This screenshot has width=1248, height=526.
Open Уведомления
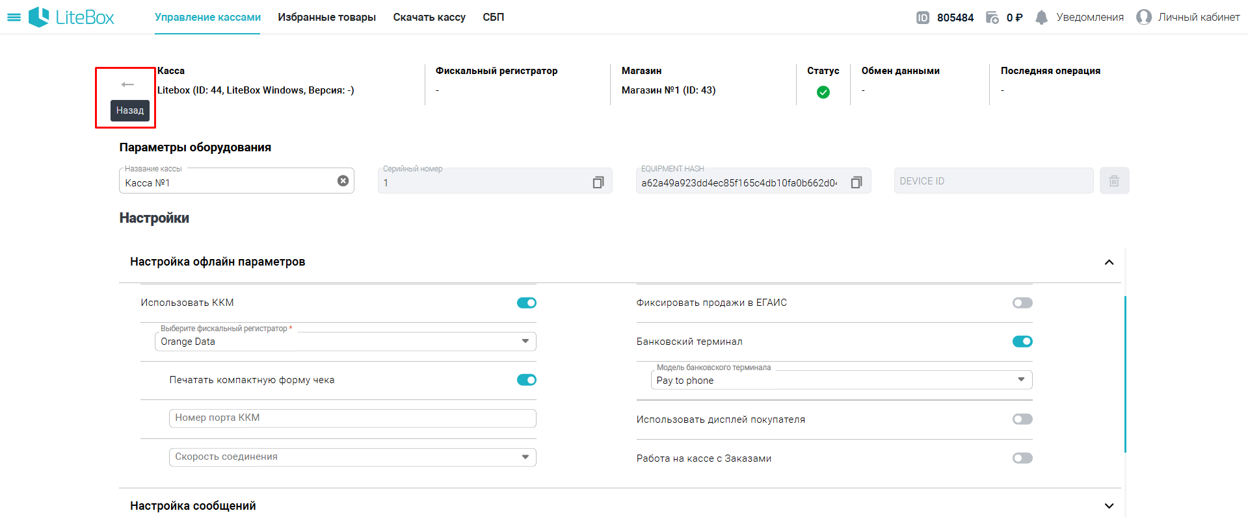pos(1090,17)
